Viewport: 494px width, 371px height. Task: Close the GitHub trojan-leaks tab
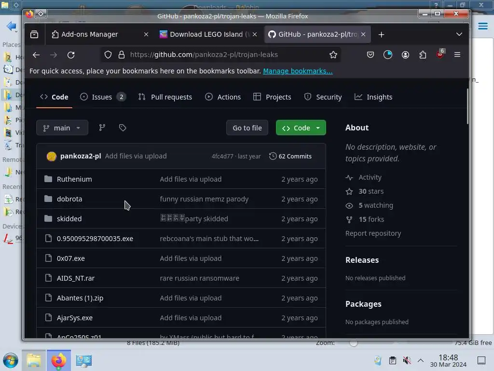pyautogui.click(x=363, y=34)
